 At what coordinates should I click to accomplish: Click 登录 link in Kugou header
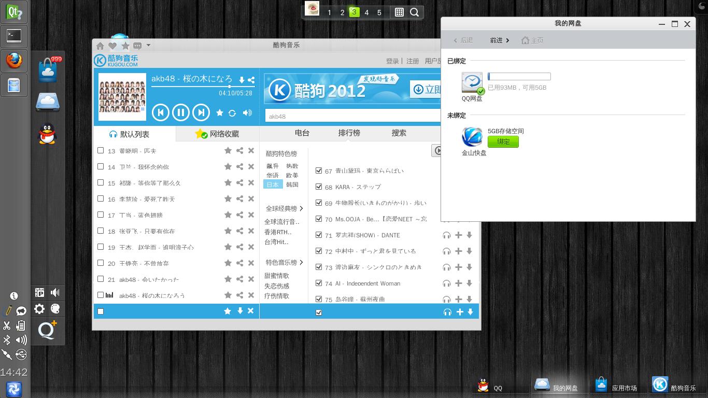point(392,61)
